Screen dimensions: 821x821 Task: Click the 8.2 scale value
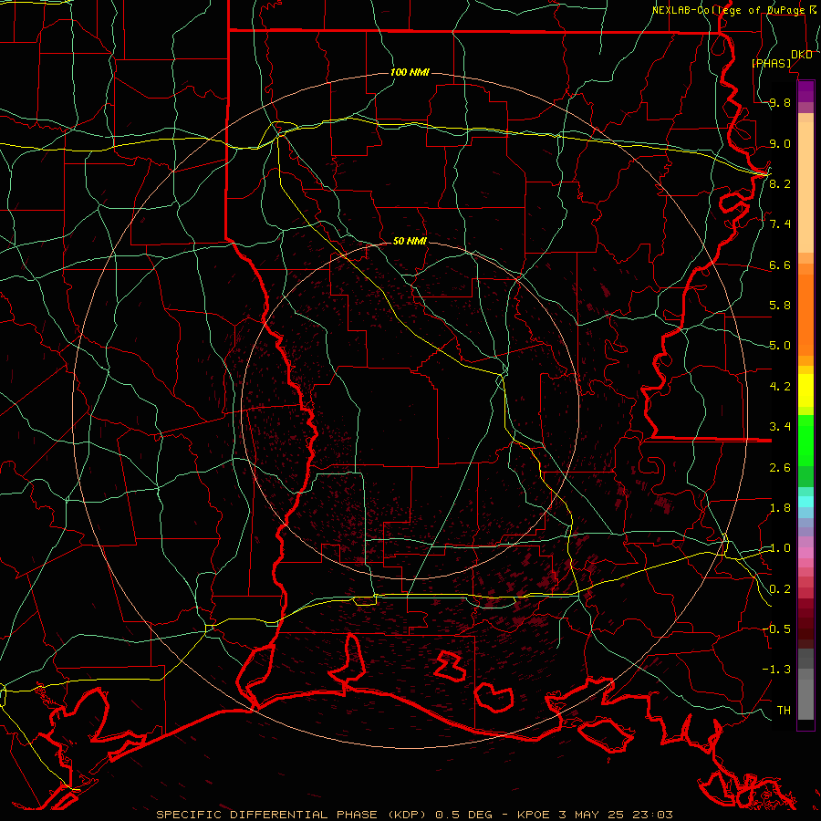point(780,183)
